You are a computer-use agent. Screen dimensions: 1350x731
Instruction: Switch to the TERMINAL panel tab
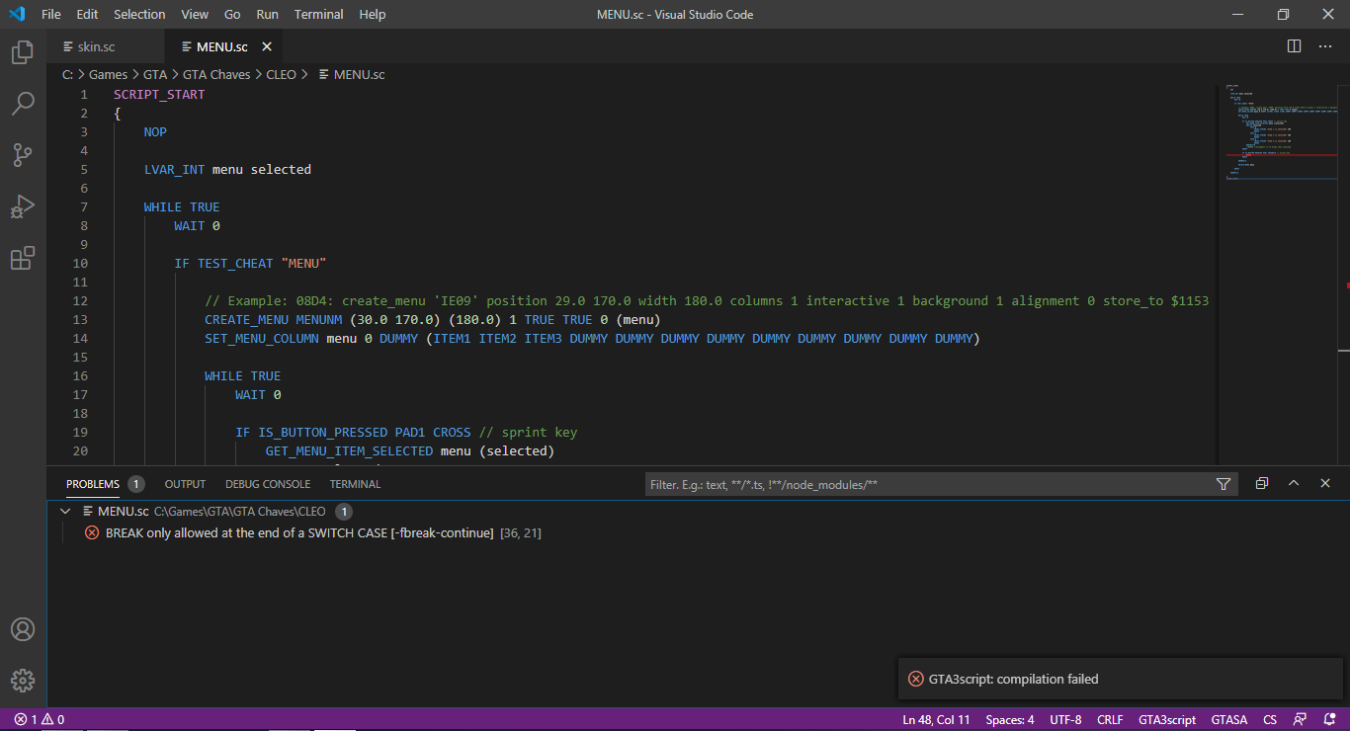pos(355,484)
